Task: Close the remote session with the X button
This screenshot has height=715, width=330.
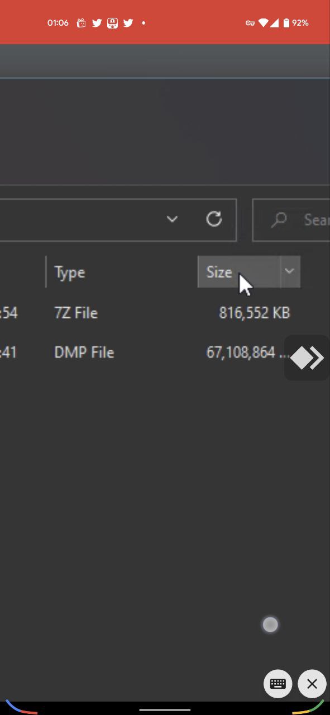Action: [x=312, y=684]
